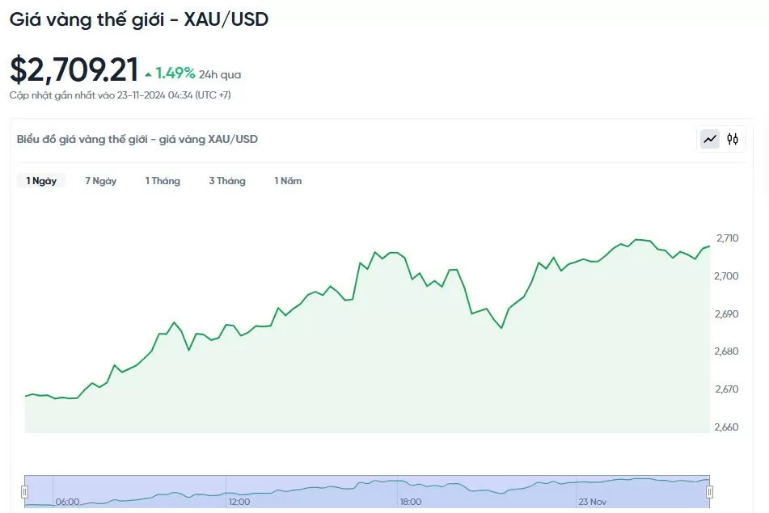Click the Giá vàng thế giới heading
Image resolution: width=769 pixels, height=513 pixels.
click(x=139, y=19)
